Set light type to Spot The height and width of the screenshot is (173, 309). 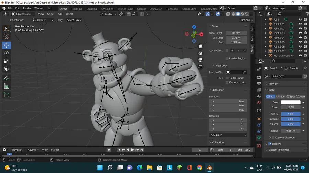290,97
